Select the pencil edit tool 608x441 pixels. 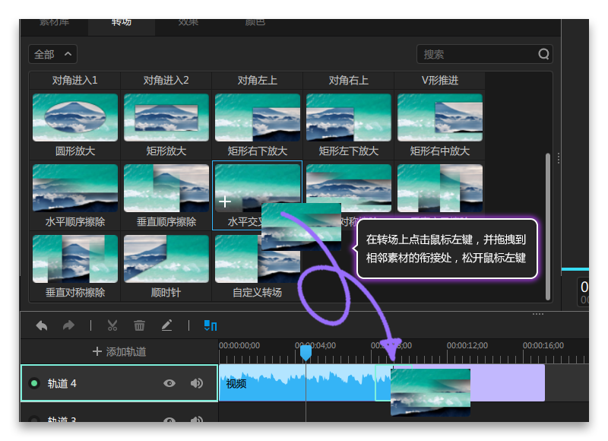(166, 325)
